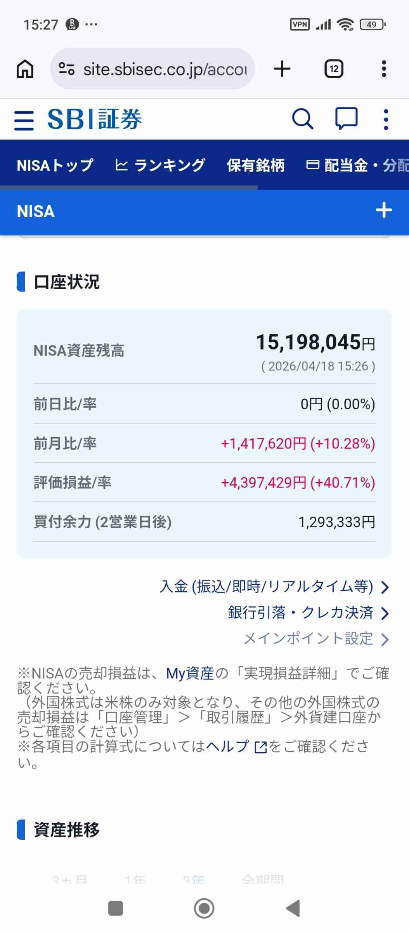This screenshot has height=933, width=409.
Task: Open 銀行引落・クレカ決済 link
Action: pyautogui.click(x=308, y=613)
